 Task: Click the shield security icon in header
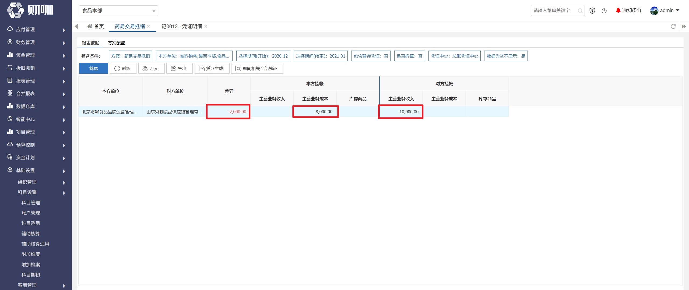click(x=592, y=11)
